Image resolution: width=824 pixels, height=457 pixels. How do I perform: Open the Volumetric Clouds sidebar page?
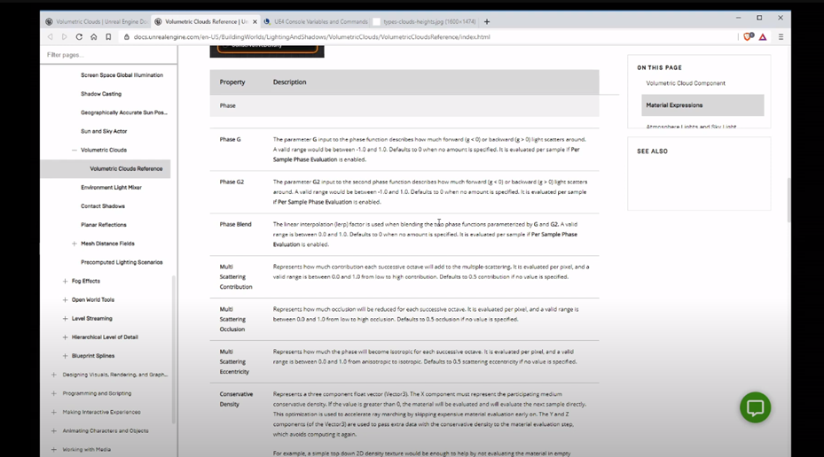104,150
